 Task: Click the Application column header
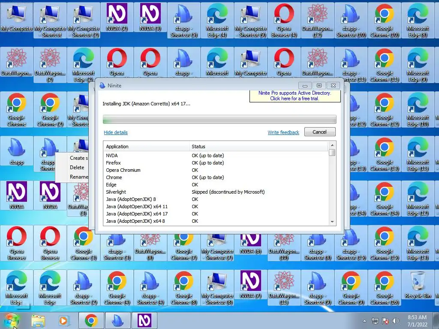(147, 147)
